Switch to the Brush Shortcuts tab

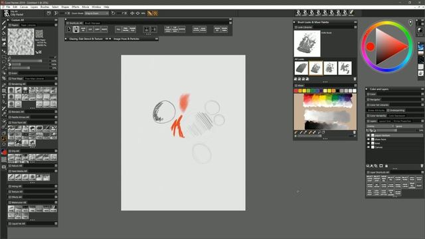(92, 23)
